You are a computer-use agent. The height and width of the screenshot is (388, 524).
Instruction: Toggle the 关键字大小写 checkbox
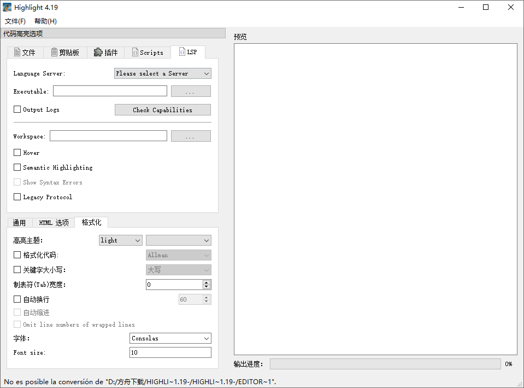(x=17, y=269)
